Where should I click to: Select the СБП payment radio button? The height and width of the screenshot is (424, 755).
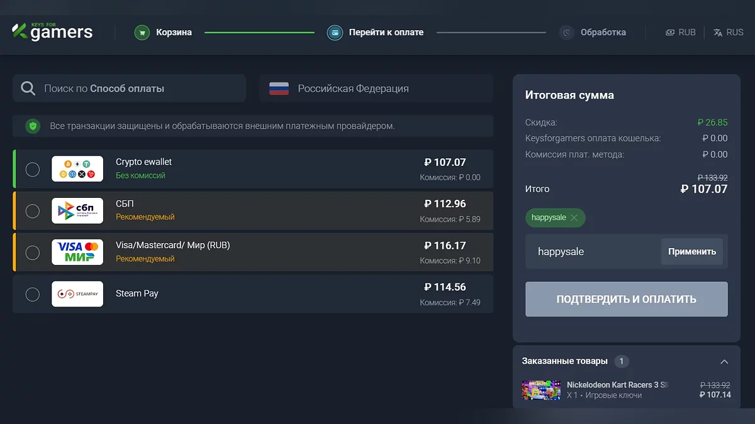point(33,211)
